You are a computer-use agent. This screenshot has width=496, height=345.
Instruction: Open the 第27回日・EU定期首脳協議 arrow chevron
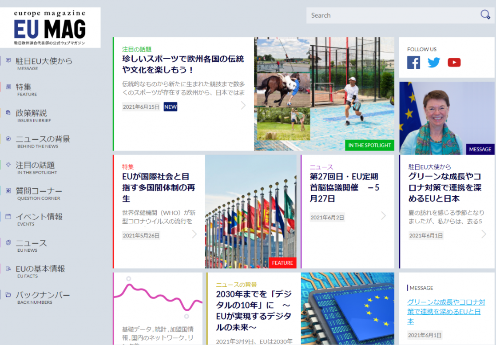point(383,216)
